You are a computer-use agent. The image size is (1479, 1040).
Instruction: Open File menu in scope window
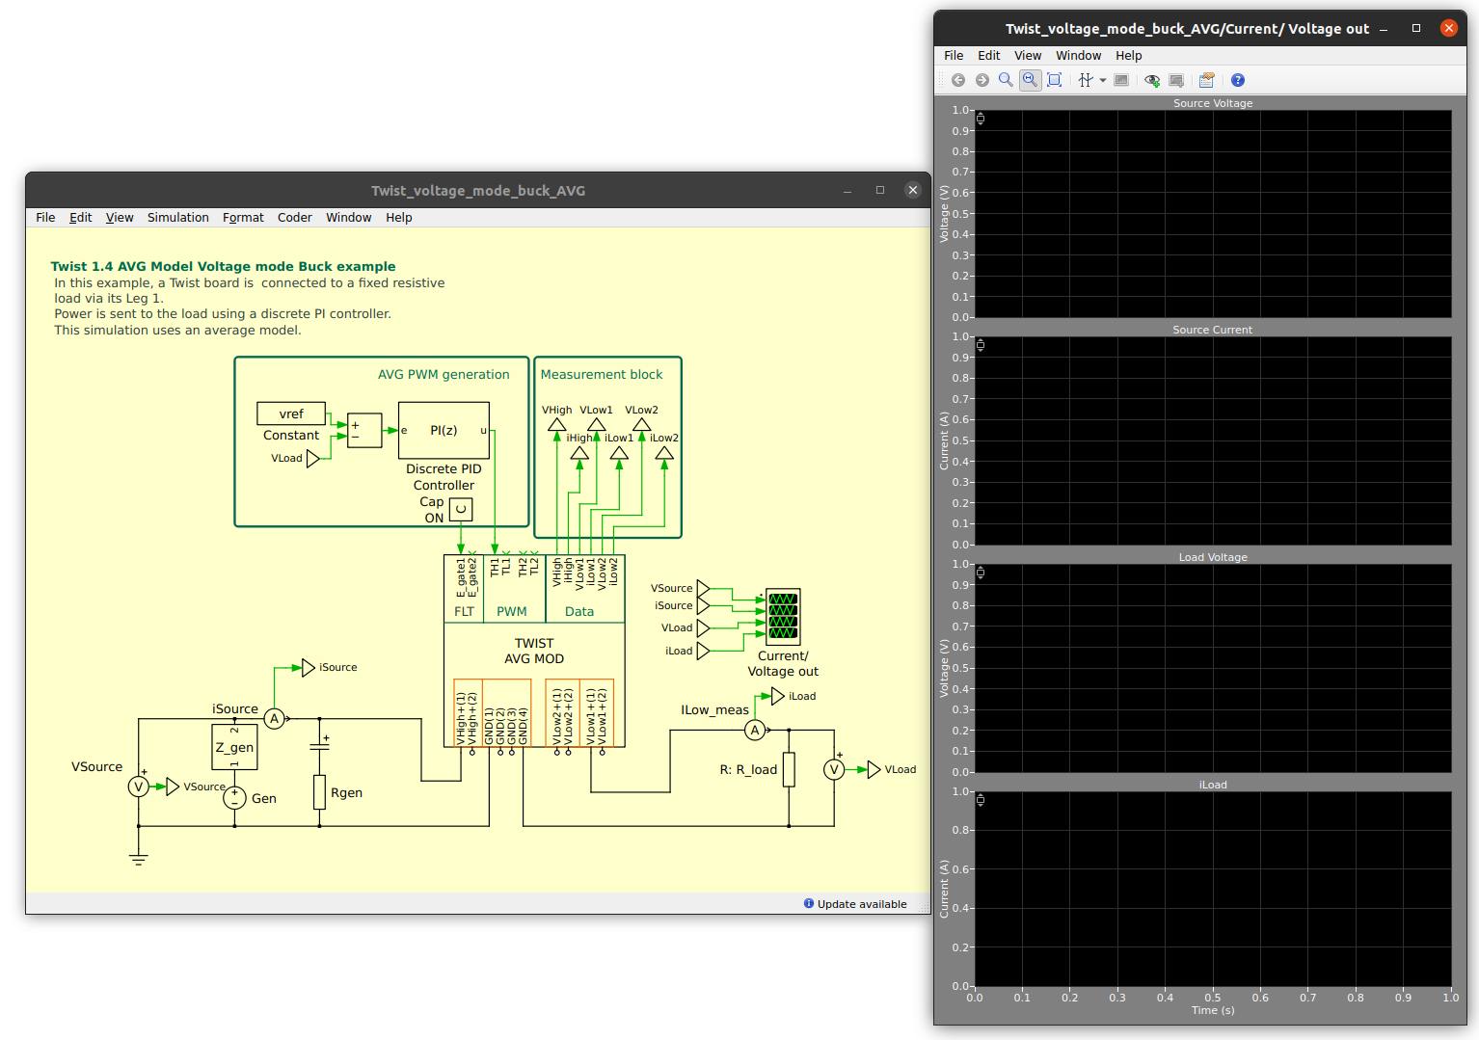click(954, 56)
